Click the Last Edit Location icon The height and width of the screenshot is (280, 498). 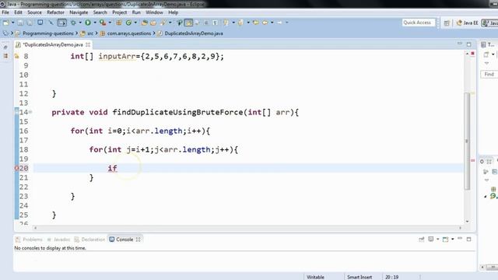click(256, 23)
